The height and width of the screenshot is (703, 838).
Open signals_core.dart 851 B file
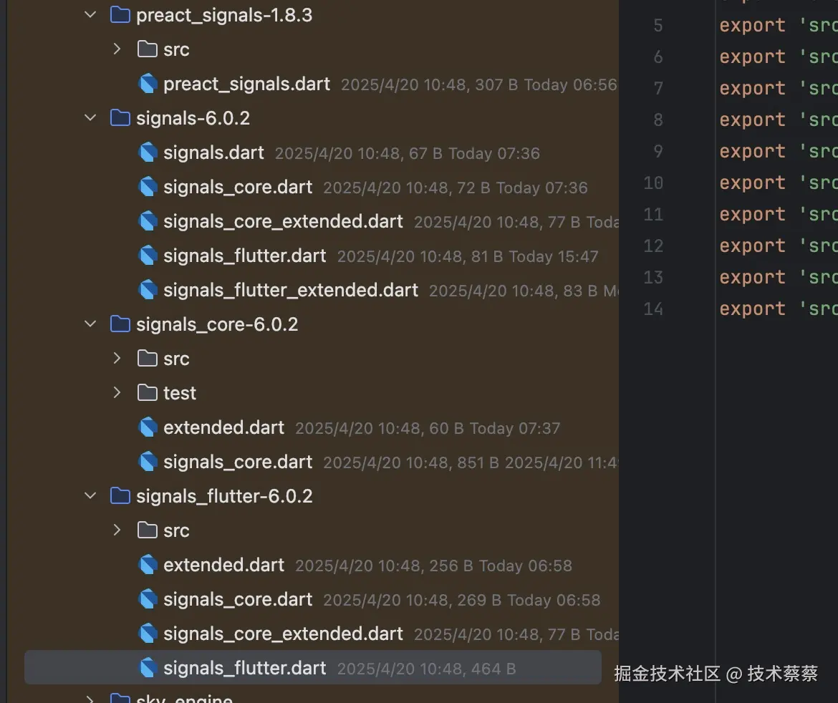238,462
